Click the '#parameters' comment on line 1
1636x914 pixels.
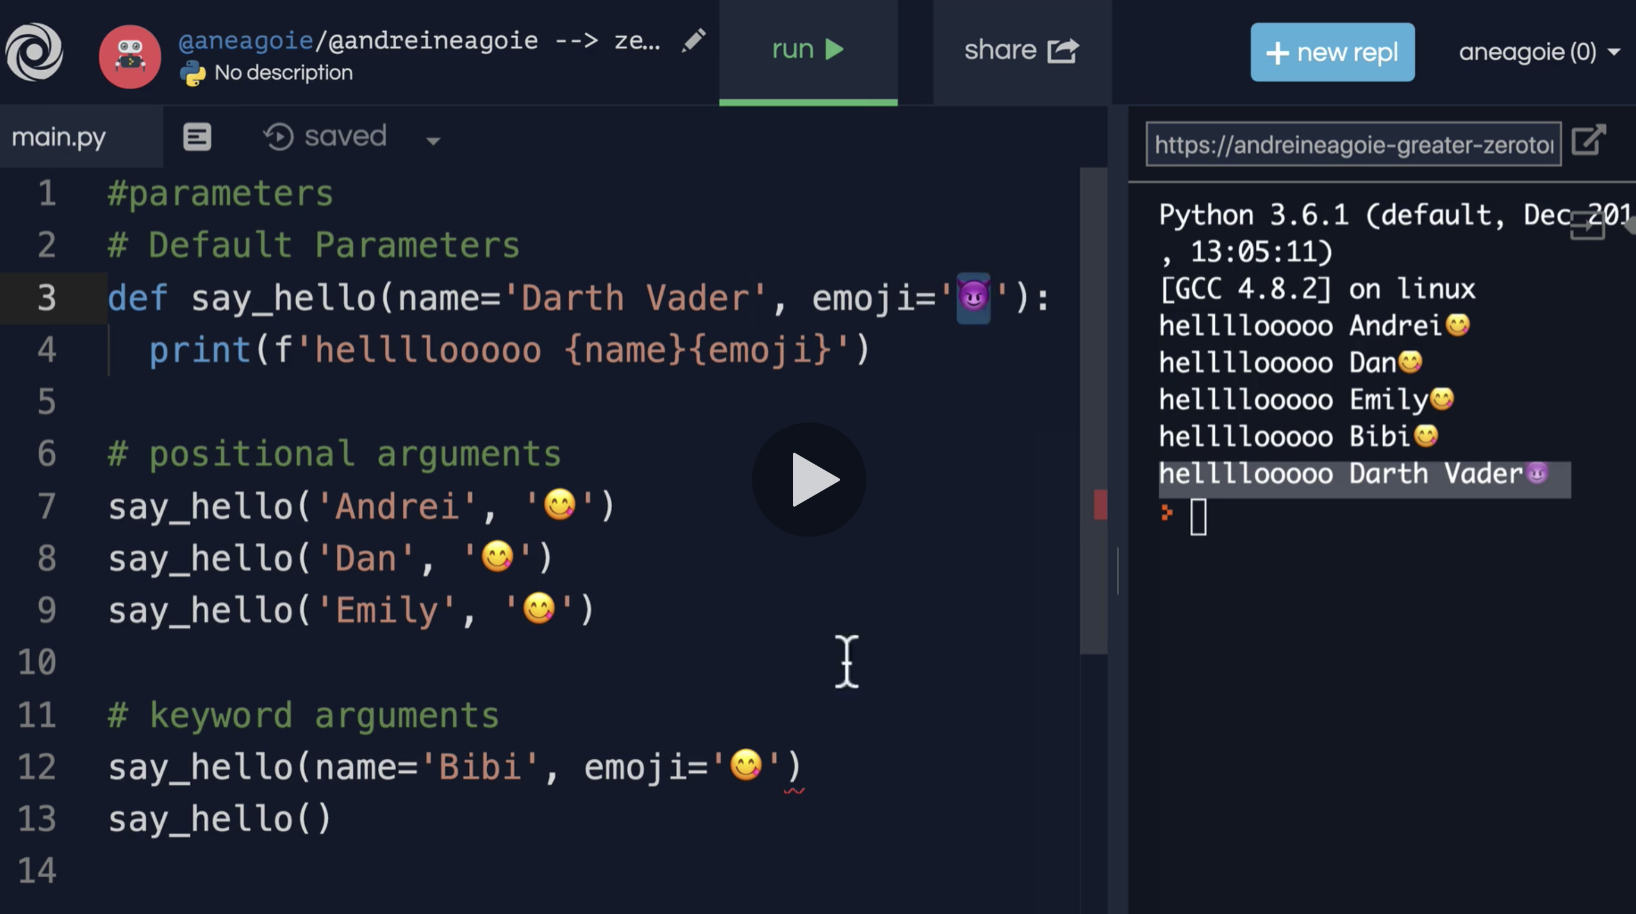220,193
